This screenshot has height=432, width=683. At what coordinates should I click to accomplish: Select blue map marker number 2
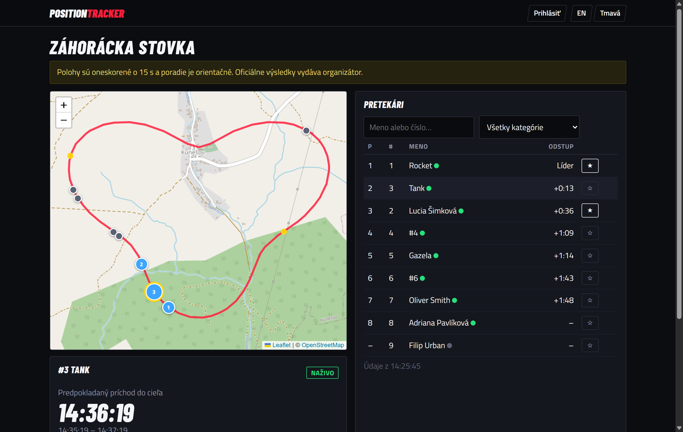pyautogui.click(x=141, y=264)
